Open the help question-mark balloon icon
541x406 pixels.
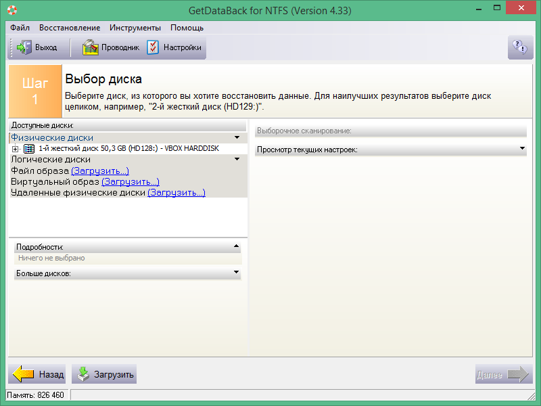pyautogui.click(x=520, y=47)
